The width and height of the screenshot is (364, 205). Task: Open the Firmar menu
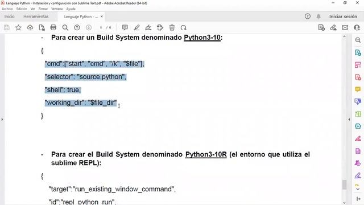(x=43, y=9)
